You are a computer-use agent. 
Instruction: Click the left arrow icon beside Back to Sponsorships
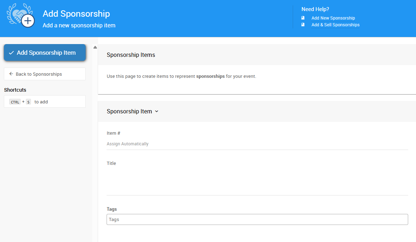coord(11,74)
